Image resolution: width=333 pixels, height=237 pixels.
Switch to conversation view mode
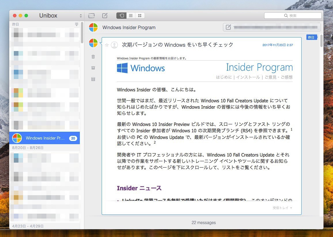[121, 16]
